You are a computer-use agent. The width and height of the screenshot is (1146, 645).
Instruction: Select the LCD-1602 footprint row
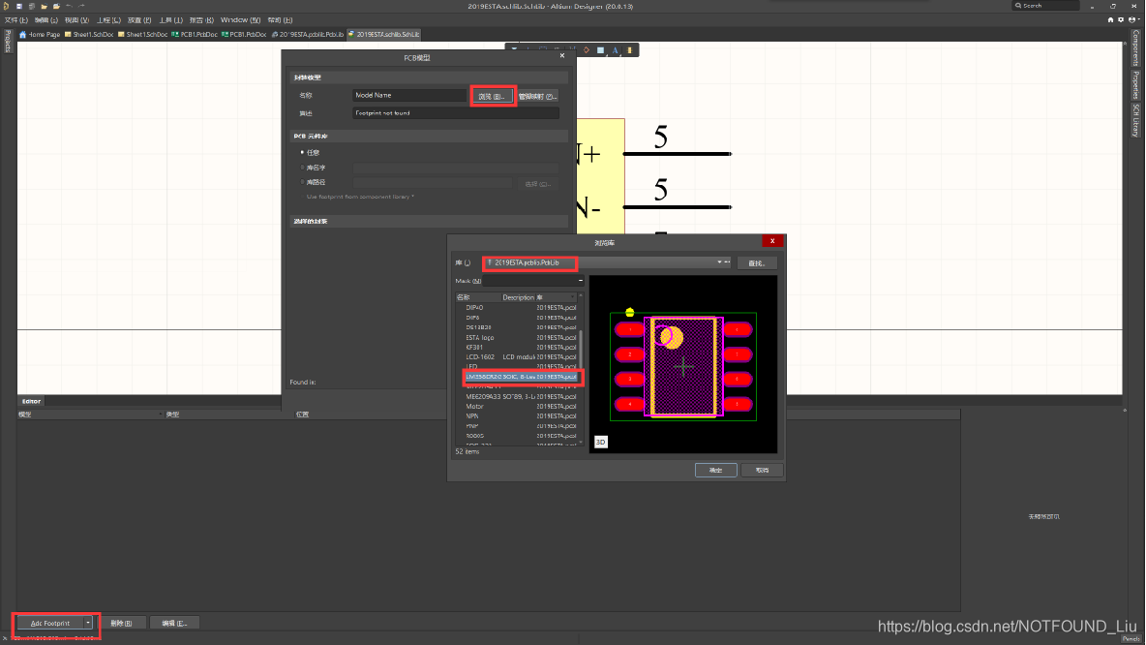(518, 357)
